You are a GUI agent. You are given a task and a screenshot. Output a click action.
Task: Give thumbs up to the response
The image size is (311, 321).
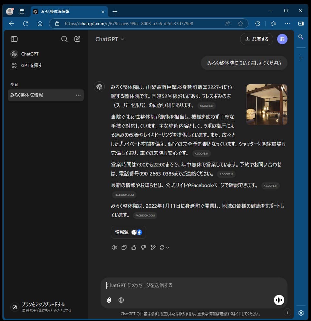coord(134,247)
